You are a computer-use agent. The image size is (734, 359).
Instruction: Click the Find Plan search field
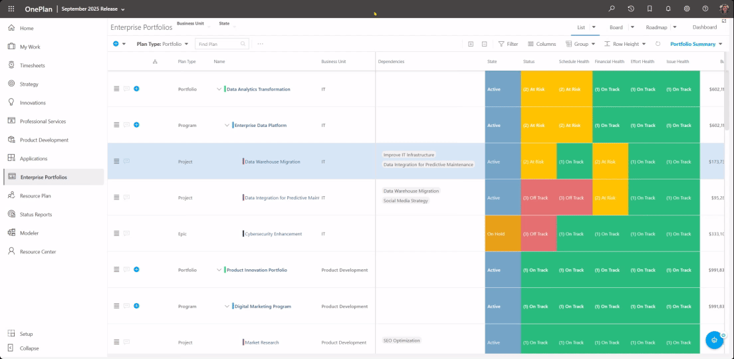click(x=218, y=44)
